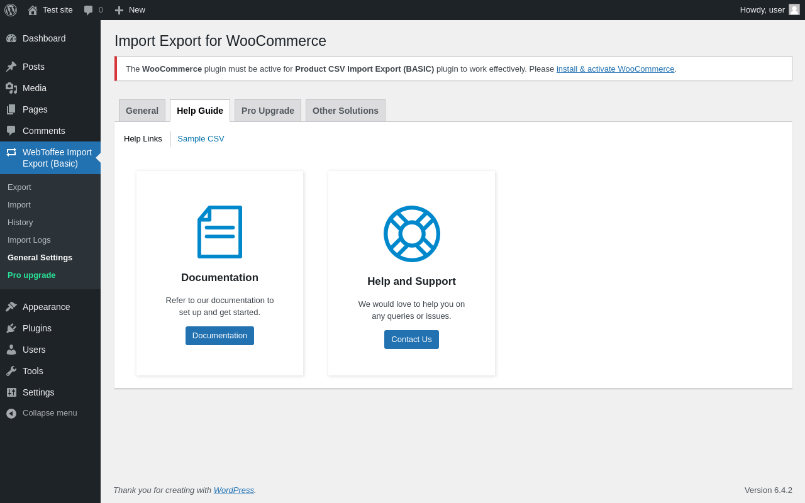
Task: Go to Dashboard in the sidebar
Action: point(50,38)
